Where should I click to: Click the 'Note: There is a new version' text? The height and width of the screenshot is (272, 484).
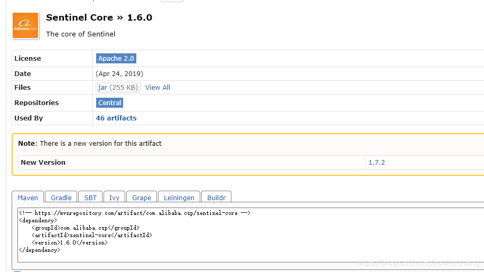[x=90, y=144]
